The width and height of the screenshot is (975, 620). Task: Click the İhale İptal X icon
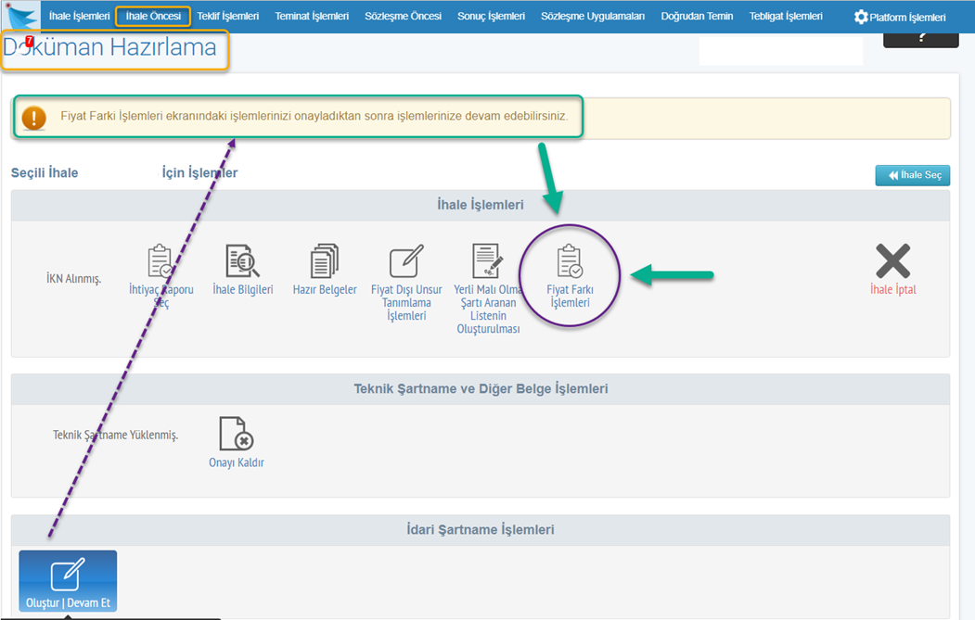tap(892, 262)
